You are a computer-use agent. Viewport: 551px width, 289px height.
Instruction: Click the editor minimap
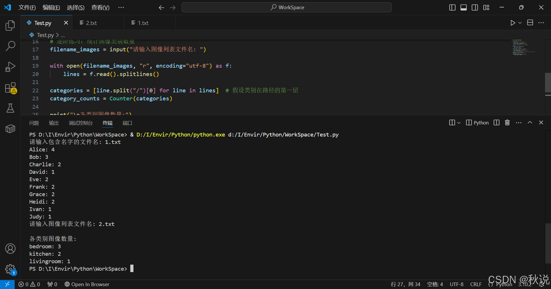point(524,48)
